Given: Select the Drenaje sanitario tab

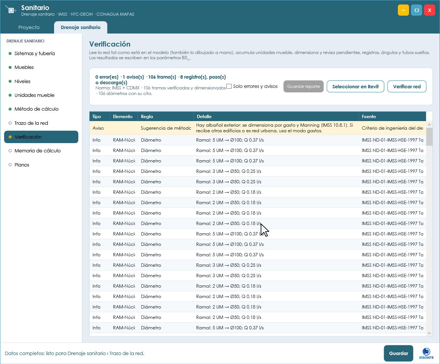Looking at the screenshot, I should 81,28.
